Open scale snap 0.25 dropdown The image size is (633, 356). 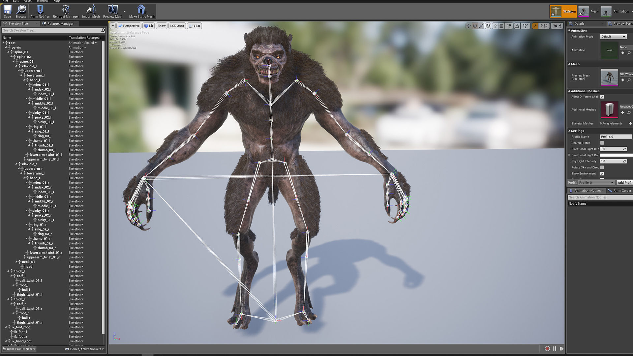[x=544, y=26]
